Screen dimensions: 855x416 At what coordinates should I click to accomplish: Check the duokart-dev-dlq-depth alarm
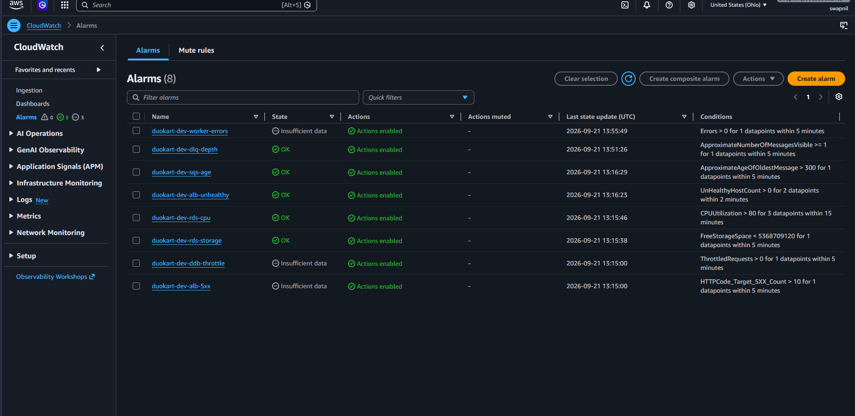[x=136, y=149]
